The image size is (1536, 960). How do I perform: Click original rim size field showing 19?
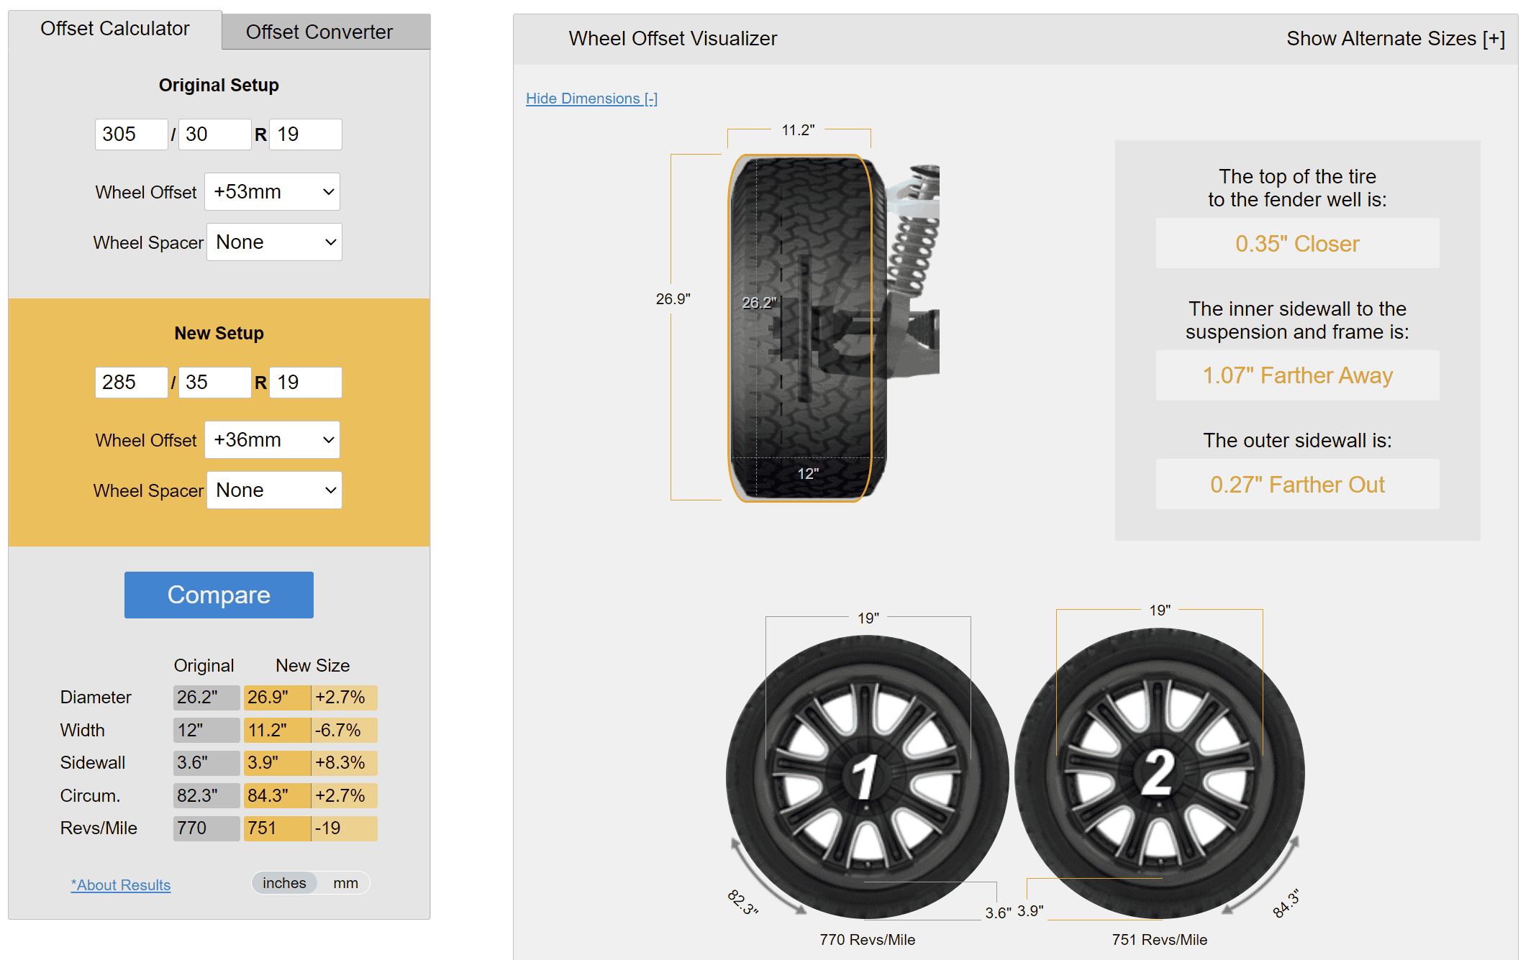306,134
